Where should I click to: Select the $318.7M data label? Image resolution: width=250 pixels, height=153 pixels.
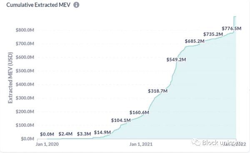pos(157,91)
